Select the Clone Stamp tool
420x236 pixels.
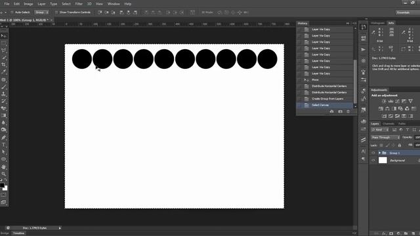(3, 94)
